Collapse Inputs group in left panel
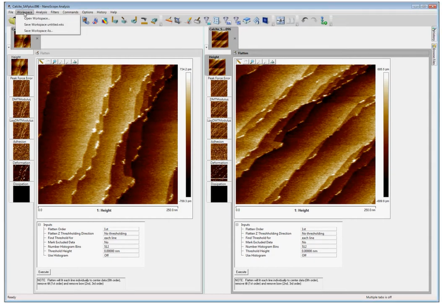The height and width of the screenshot is (304, 442). (39, 224)
